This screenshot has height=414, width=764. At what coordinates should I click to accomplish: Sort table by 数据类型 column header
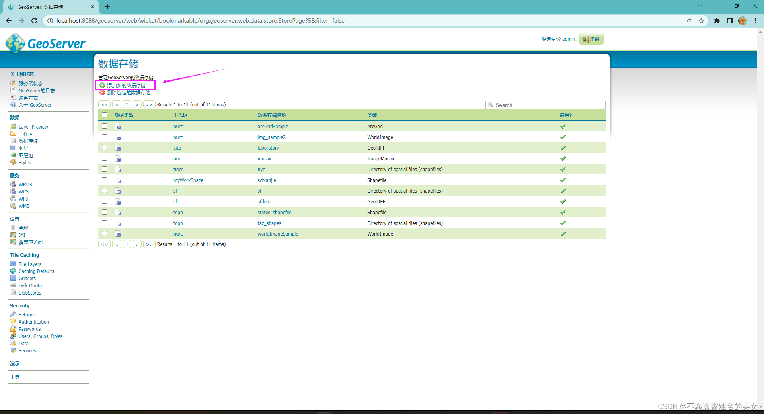(x=124, y=115)
